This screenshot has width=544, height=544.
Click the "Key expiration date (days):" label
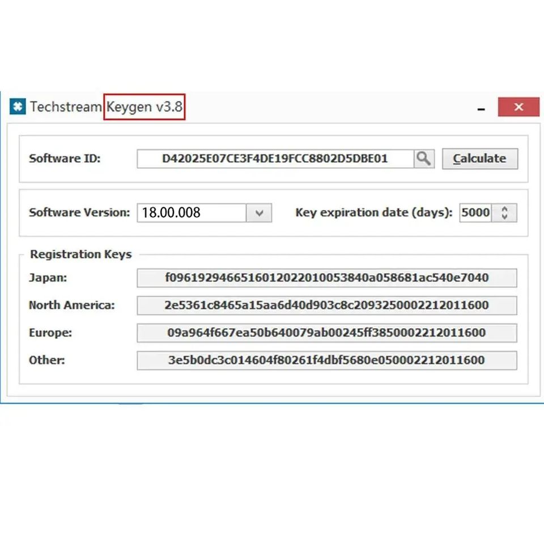pos(374,212)
